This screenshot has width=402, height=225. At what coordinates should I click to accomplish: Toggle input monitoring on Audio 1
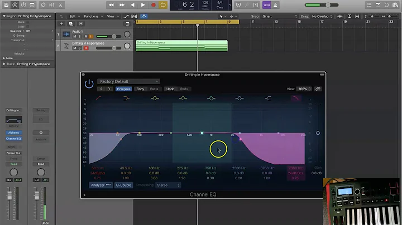[90, 36]
